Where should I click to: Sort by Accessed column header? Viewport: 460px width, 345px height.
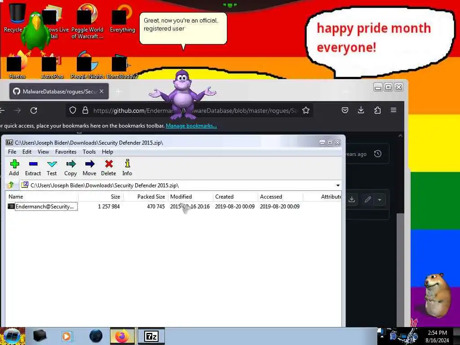(x=281, y=197)
